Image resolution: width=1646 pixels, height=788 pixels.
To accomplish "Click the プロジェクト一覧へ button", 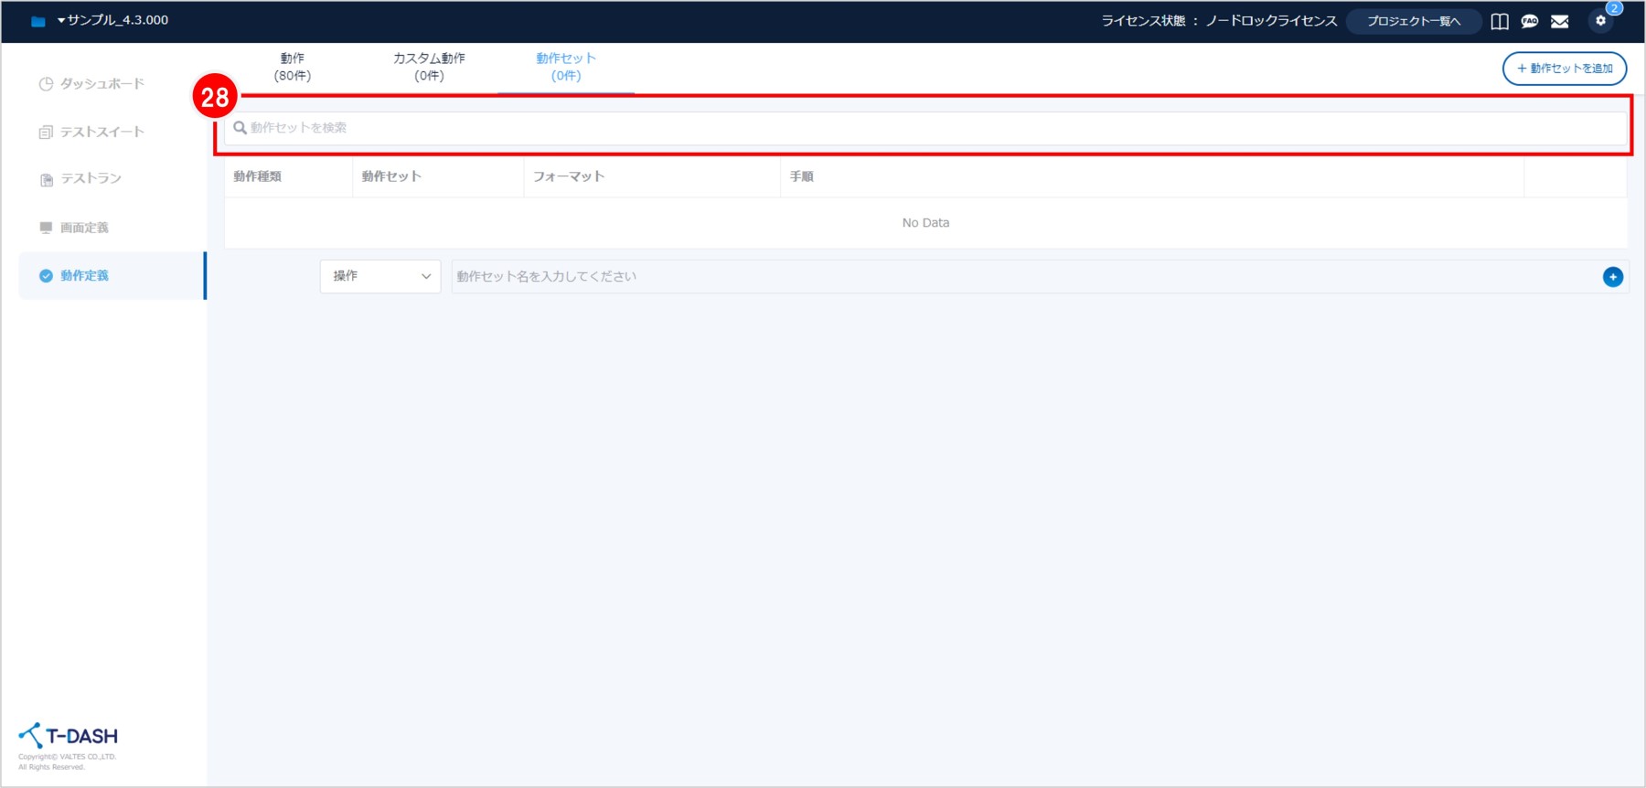I will coord(1414,21).
